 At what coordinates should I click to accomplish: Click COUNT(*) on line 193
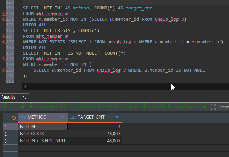[x=89, y=30]
